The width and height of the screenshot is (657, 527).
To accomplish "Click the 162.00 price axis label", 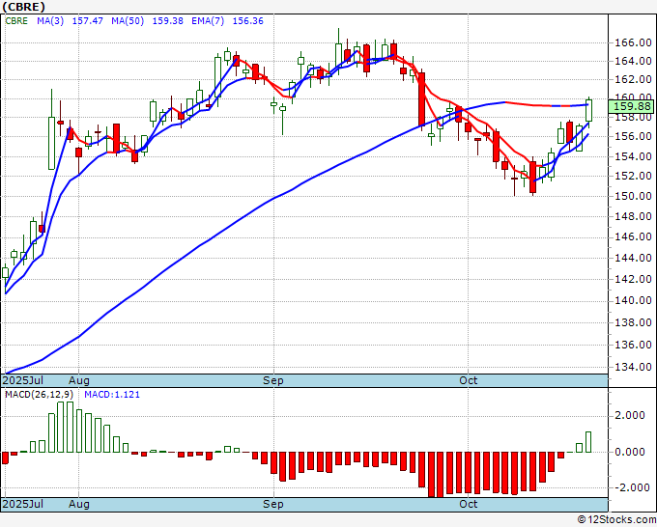I will pyautogui.click(x=633, y=79).
